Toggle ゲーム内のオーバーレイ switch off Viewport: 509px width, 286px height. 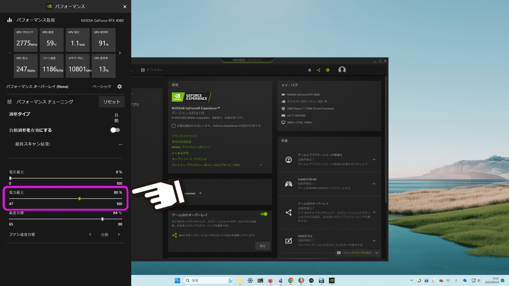click(264, 214)
